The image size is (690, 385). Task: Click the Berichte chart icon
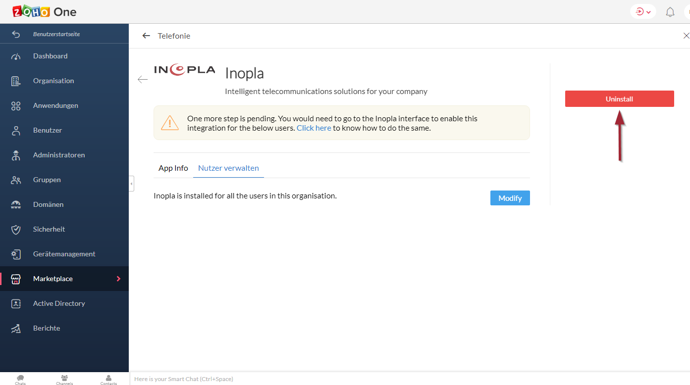point(16,329)
